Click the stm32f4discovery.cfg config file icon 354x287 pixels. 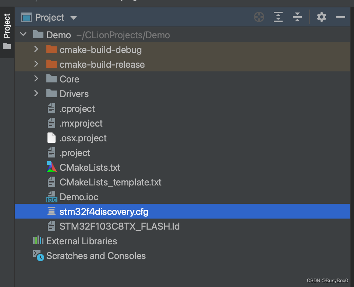tap(52, 211)
